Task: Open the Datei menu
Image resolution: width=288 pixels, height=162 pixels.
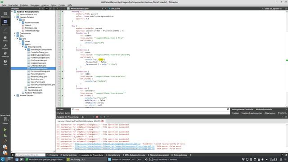Action: pos(4,5)
